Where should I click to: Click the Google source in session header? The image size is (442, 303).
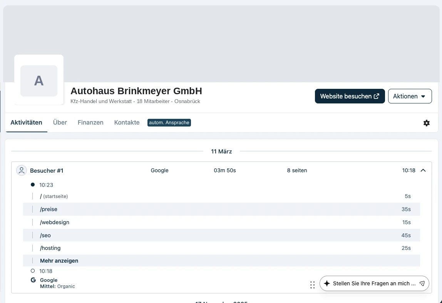(159, 170)
